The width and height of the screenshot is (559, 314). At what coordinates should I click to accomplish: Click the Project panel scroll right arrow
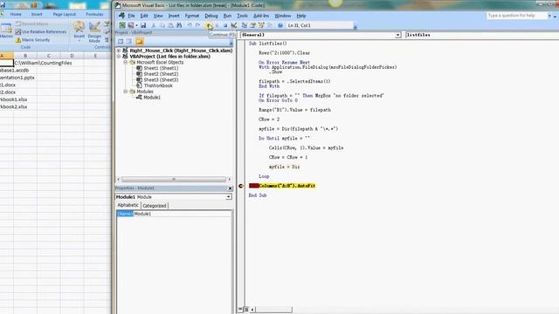pos(229,179)
